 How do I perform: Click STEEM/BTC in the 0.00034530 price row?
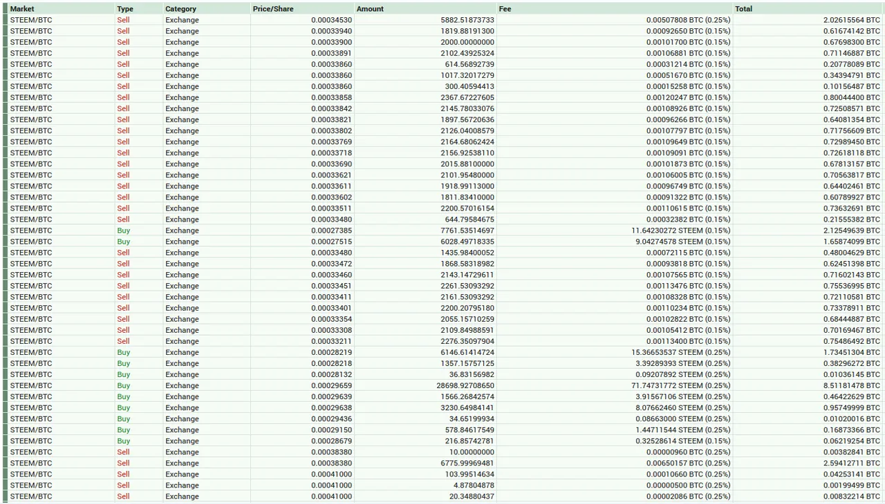[31, 20]
